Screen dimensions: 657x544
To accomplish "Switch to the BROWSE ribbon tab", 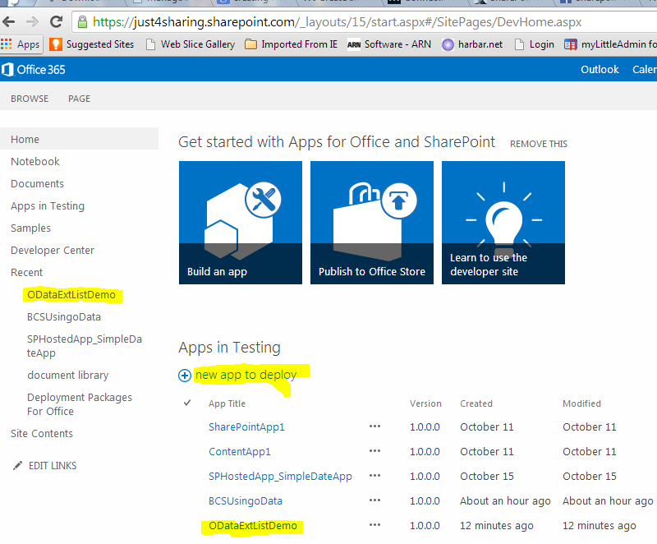I will pos(30,99).
